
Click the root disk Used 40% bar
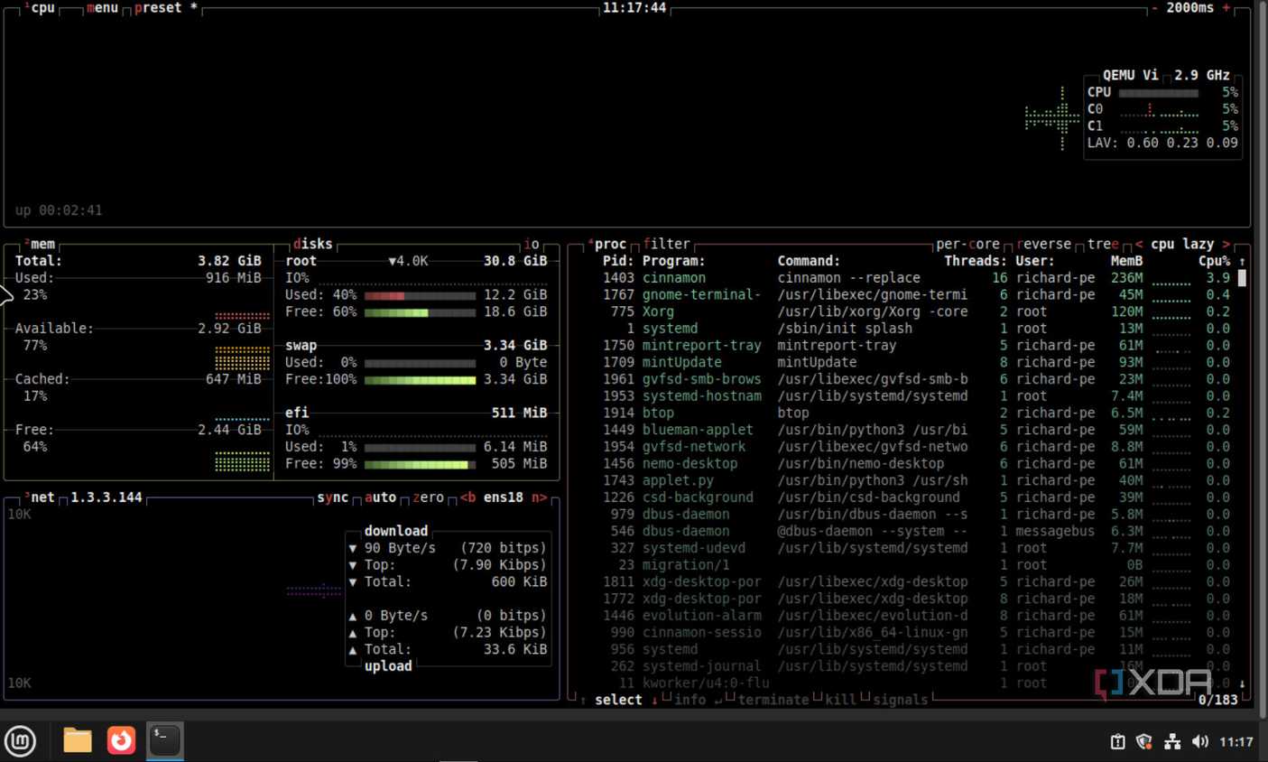point(420,295)
